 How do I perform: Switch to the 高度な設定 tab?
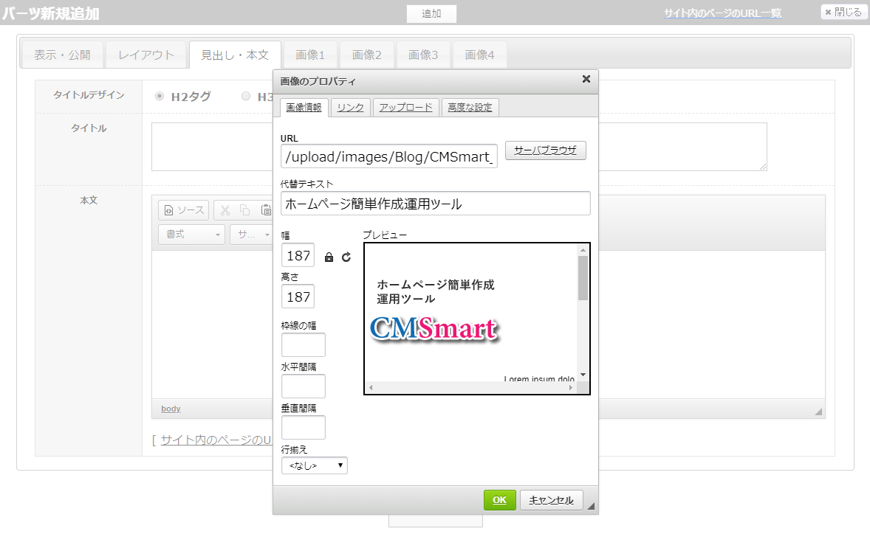click(x=470, y=108)
